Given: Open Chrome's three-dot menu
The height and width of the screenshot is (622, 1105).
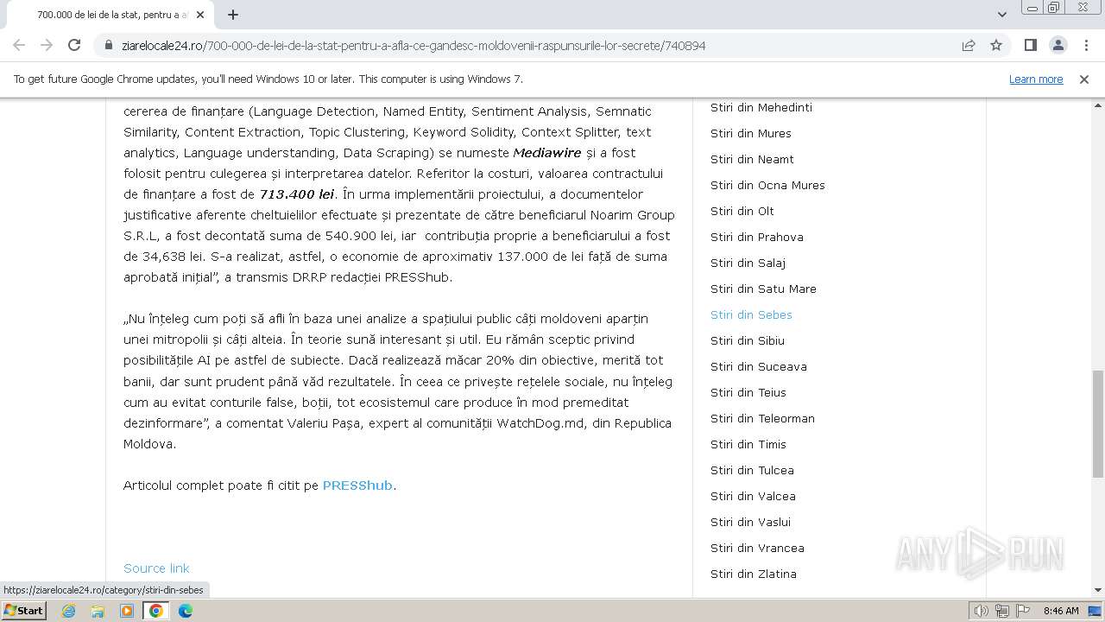Looking at the screenshot, I should tap(1086, 46).
